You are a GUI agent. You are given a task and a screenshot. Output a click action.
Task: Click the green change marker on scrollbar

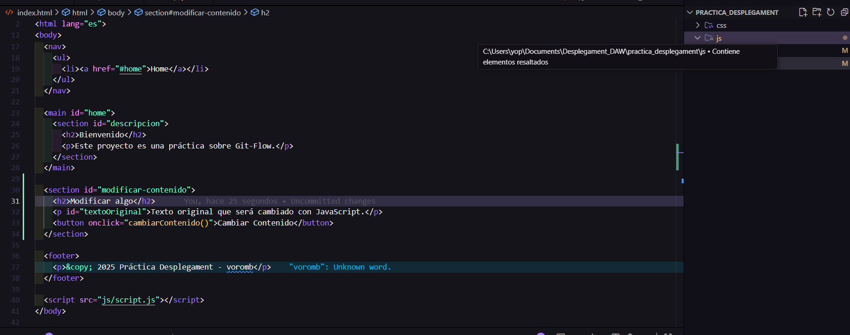(x=677, y=157)
